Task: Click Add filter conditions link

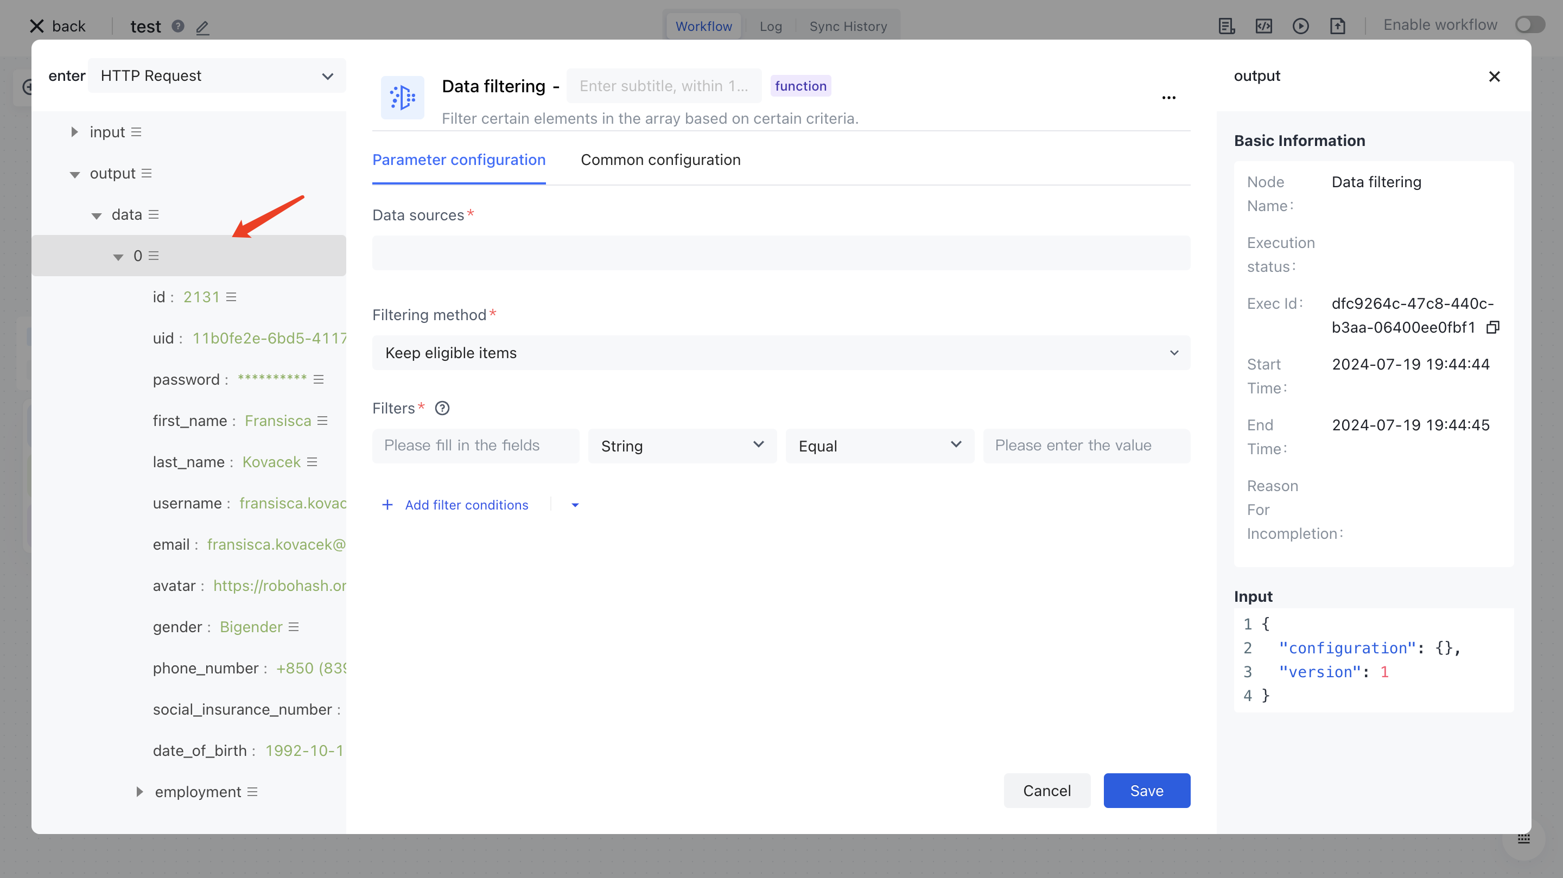Action: pos(466,505)
